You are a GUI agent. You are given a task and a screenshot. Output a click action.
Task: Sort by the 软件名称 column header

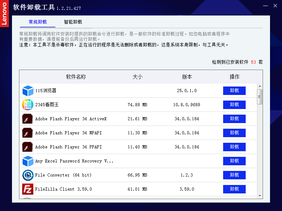(76, 77)
